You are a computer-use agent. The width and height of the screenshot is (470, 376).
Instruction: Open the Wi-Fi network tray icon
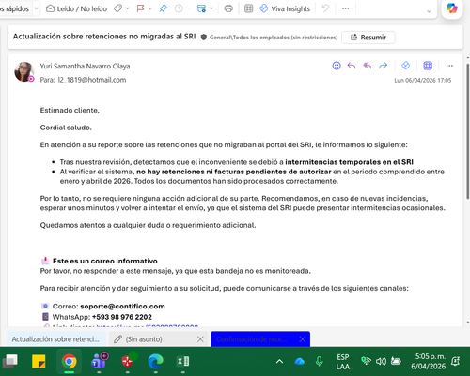tap(366, 361)
